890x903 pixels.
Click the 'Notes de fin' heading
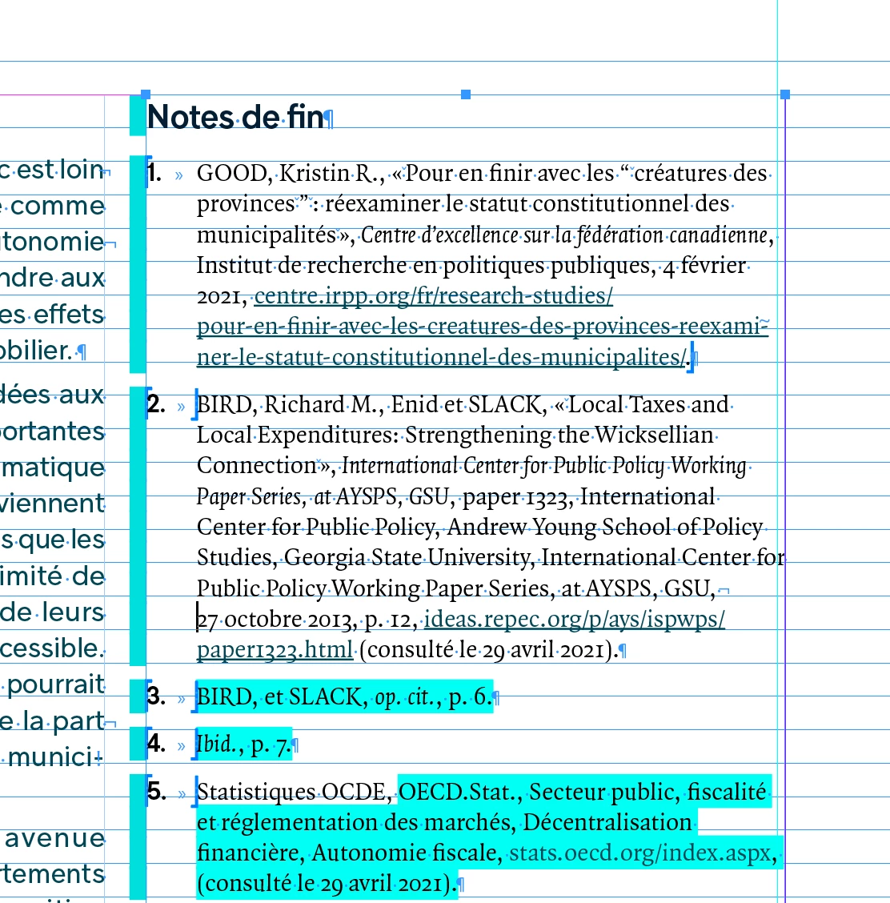[236, 117]
